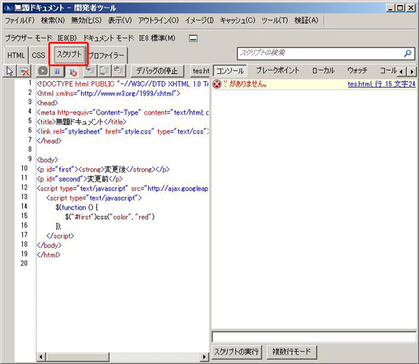
Task: Open ブラウザー モード IE8(B) menu
Action: pyautogui.click(x=41, y=38)
